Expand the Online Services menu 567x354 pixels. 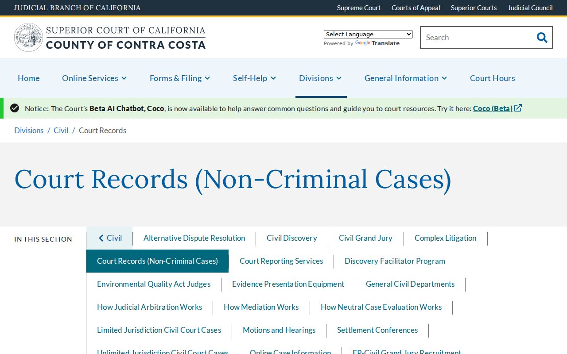click(x=94, y=78)
